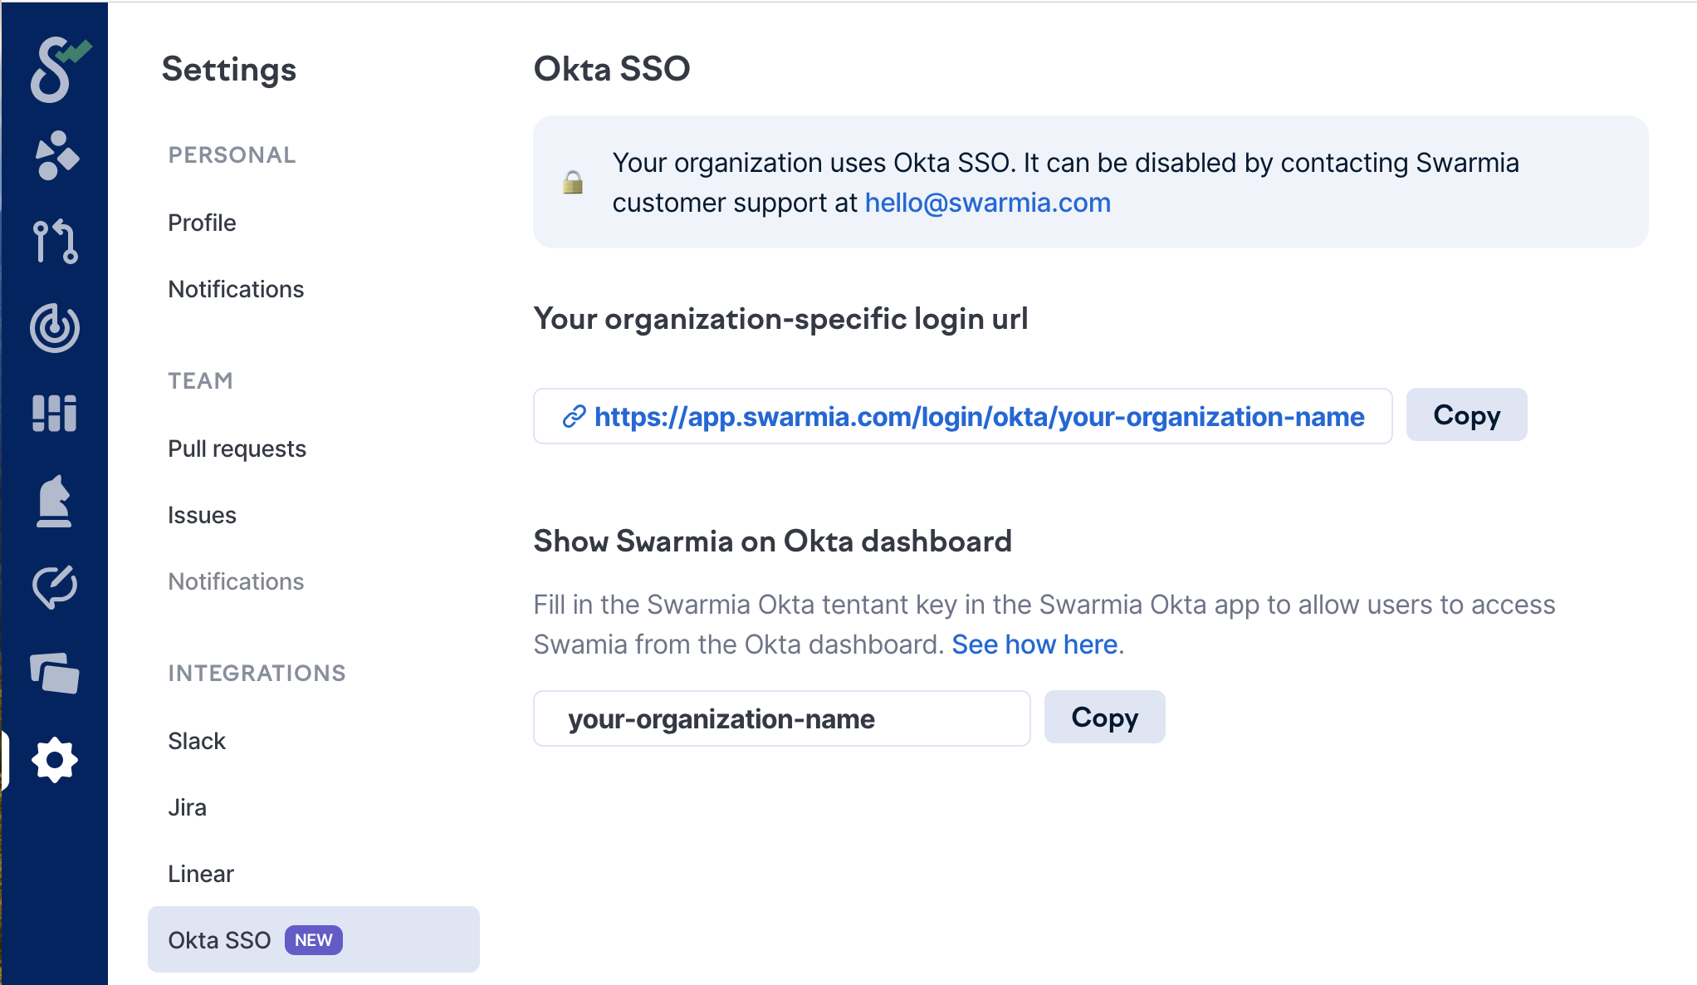
Task: Open the settings gear sidebar icon
Action: (55, 759)
